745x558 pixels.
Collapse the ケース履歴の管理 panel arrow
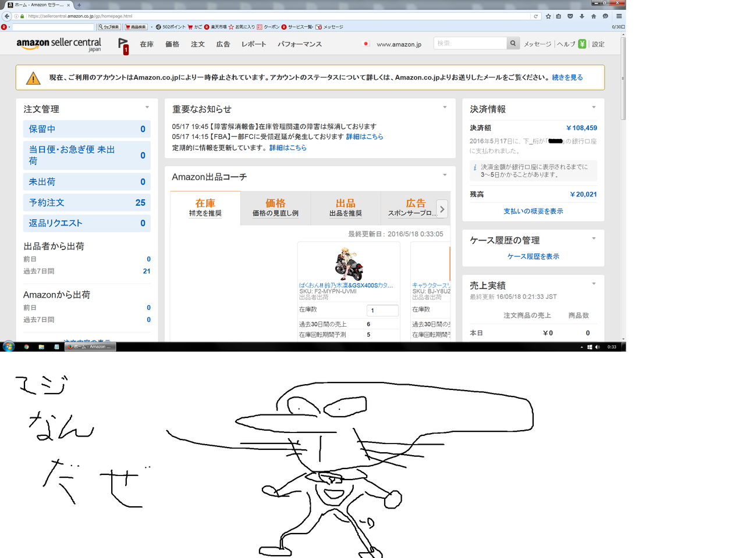pos(594,238)
